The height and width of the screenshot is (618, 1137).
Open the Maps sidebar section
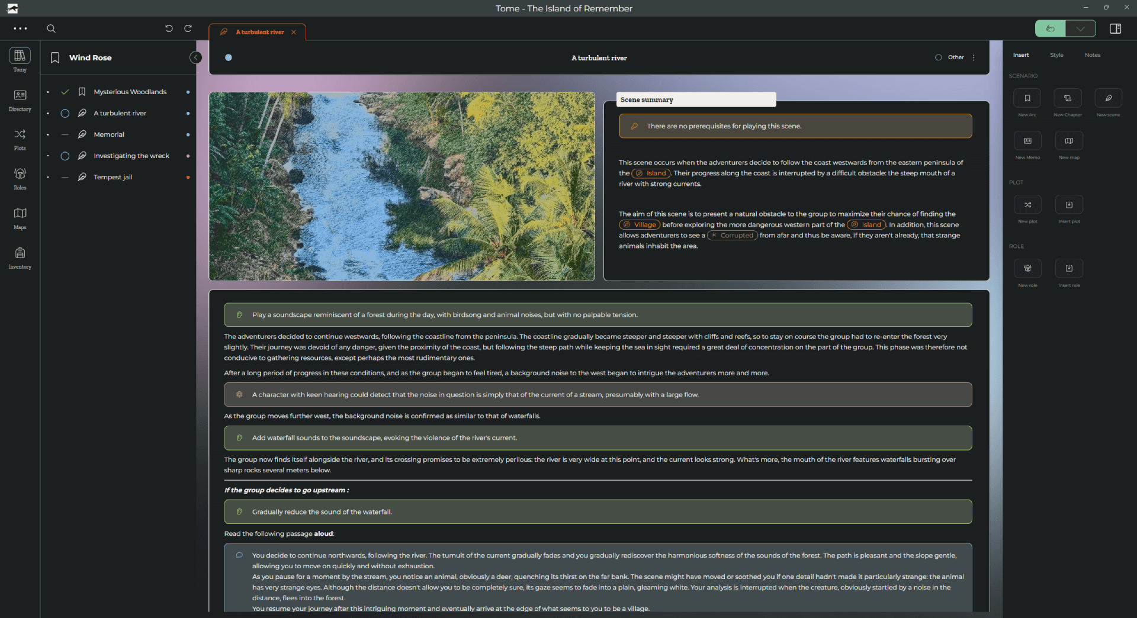point(20,217)
